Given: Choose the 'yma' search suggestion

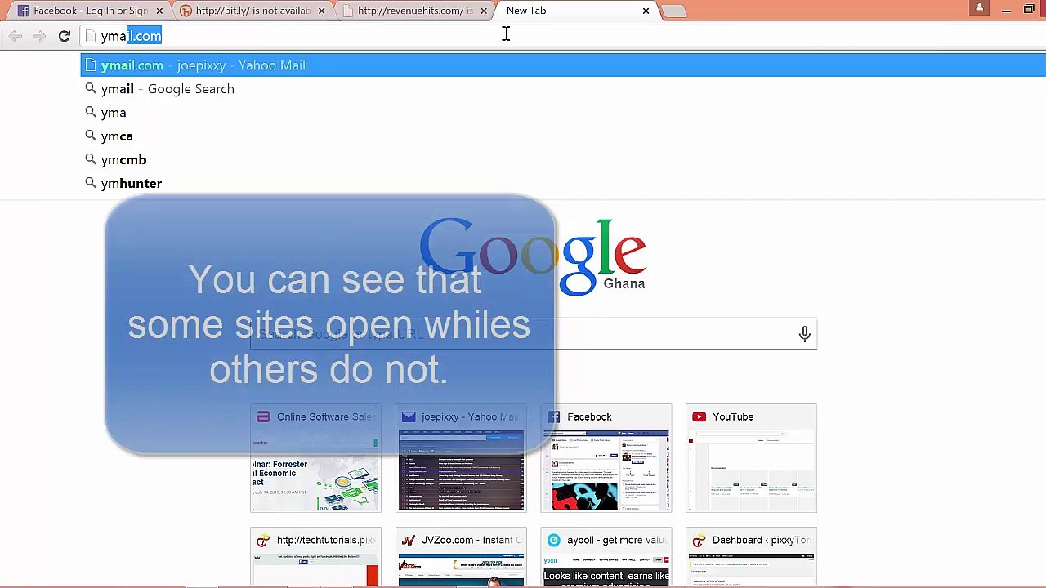Looking at the screenshot, I should click(563, 113).
